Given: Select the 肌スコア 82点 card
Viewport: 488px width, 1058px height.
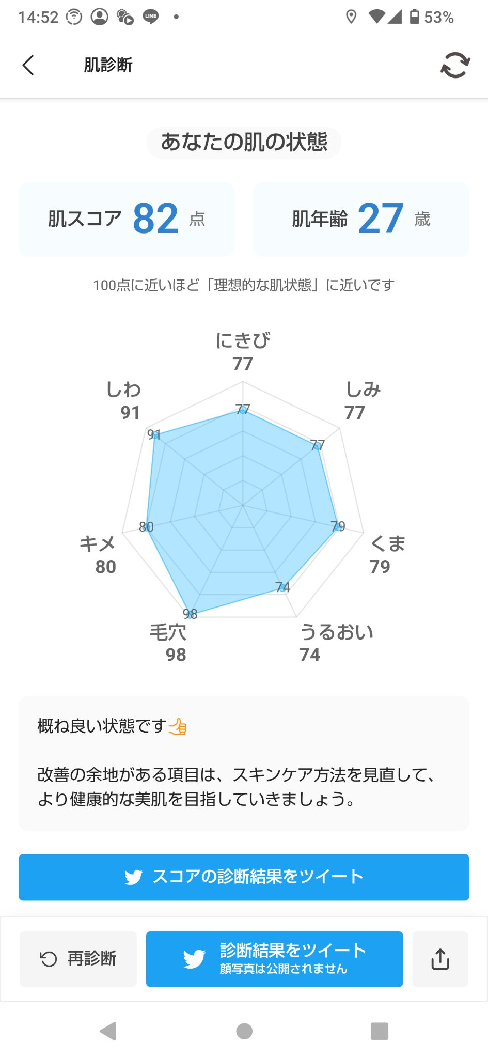Looking at the screenshot, I should (x=126, y=219).
